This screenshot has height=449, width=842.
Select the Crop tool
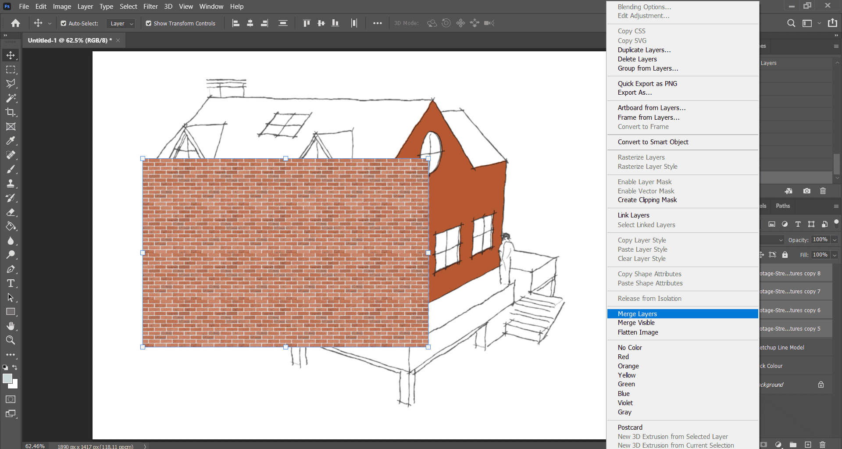(x=11, y=112)
